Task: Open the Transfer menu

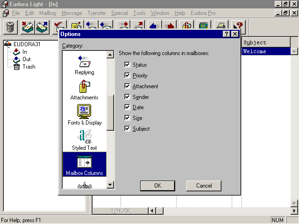Action: (x=97, y=13)
